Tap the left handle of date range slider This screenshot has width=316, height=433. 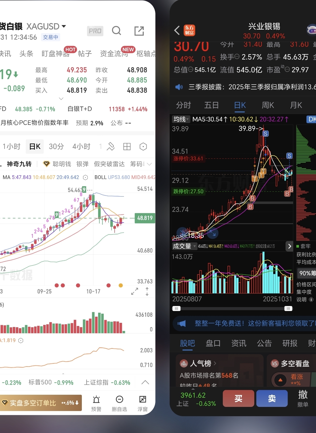(177, 308)
